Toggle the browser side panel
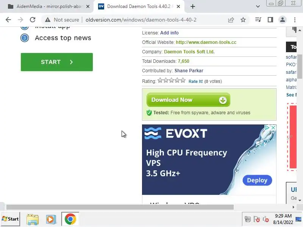 click(270, 20)
